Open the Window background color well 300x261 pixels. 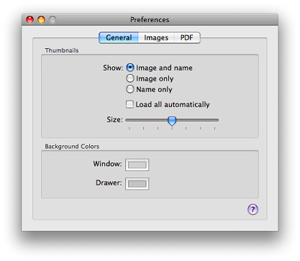tap(137, 165)
